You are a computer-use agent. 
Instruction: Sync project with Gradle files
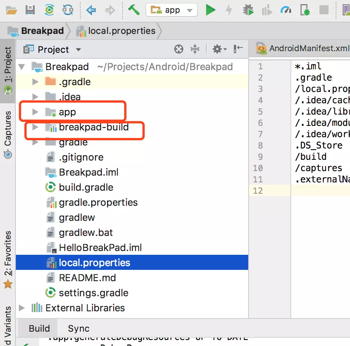click(x=49, y=10)
